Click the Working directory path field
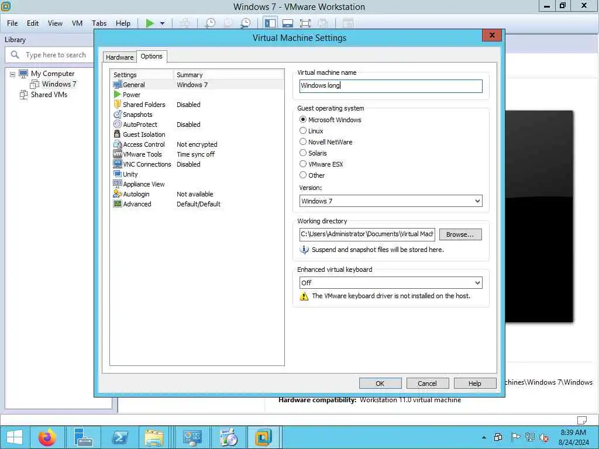599x449 pixels. [x=367, y=234]
